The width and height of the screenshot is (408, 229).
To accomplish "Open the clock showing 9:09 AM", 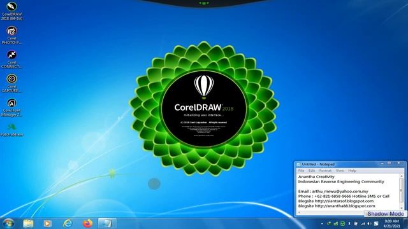I will pos(391,223).
